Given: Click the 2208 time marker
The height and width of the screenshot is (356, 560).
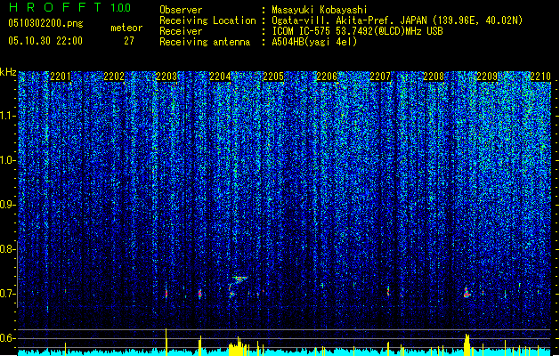Looking at the screenshot, I should (434, 77).
